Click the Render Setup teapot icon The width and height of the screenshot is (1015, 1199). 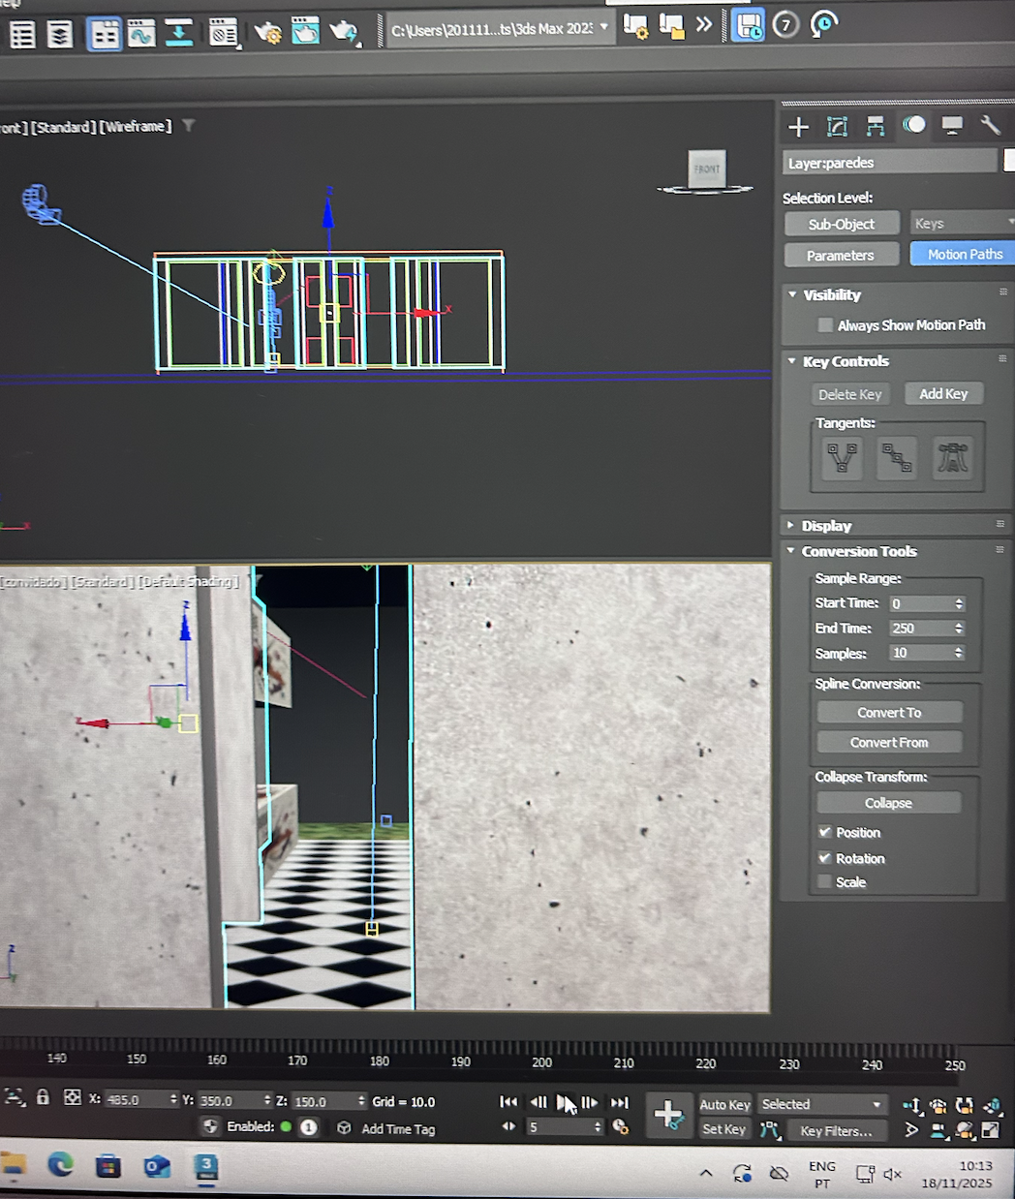pyautogui.click(x=267, y=34)
